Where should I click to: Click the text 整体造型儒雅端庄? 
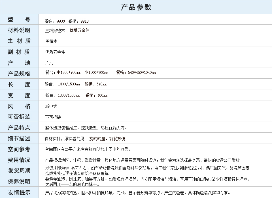pos(61,128)
